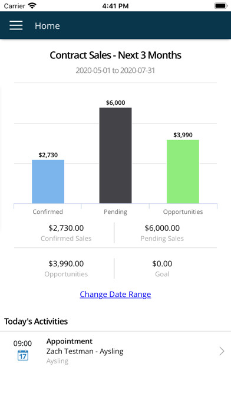Tap the $6,000 label above bar
Screen dimensions: 231x410
[115, 102]
